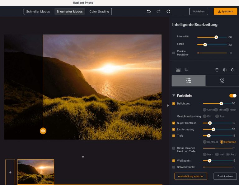The image size is (239, 185).
Task: Click the redo arrow icon
Action: pos(158,12)
